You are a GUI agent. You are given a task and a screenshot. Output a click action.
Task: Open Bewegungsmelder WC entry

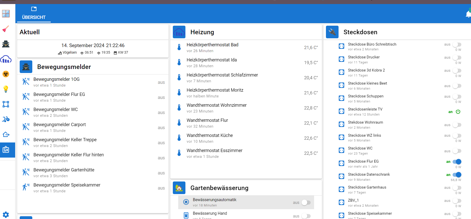click(x=93, y=112)
